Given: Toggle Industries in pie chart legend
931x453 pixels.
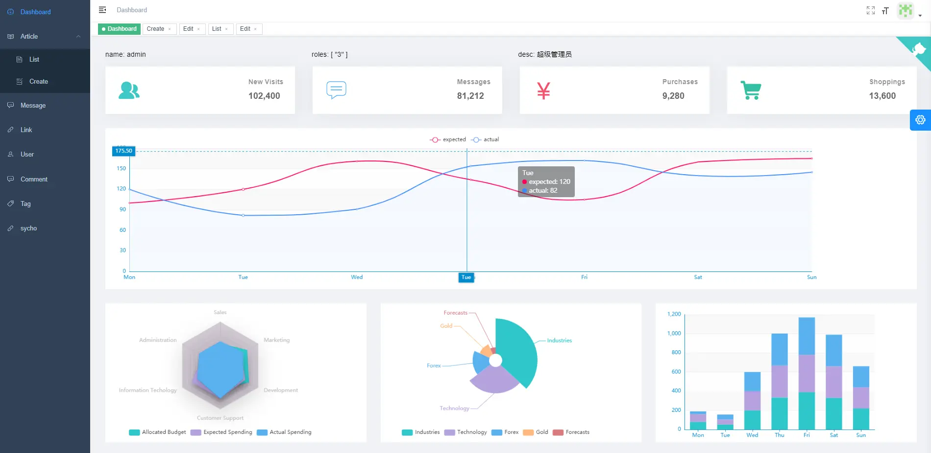Looking at the screenshot, I should coord(421,432).
